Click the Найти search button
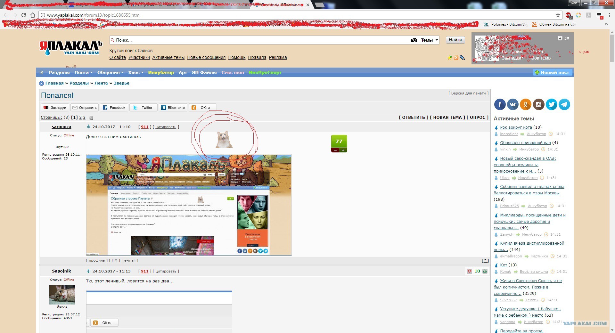The image size is (615, 333). [455, 40]
